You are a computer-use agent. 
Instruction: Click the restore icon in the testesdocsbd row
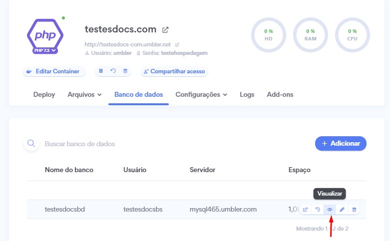pyautogui.click(x=318, y=210)
